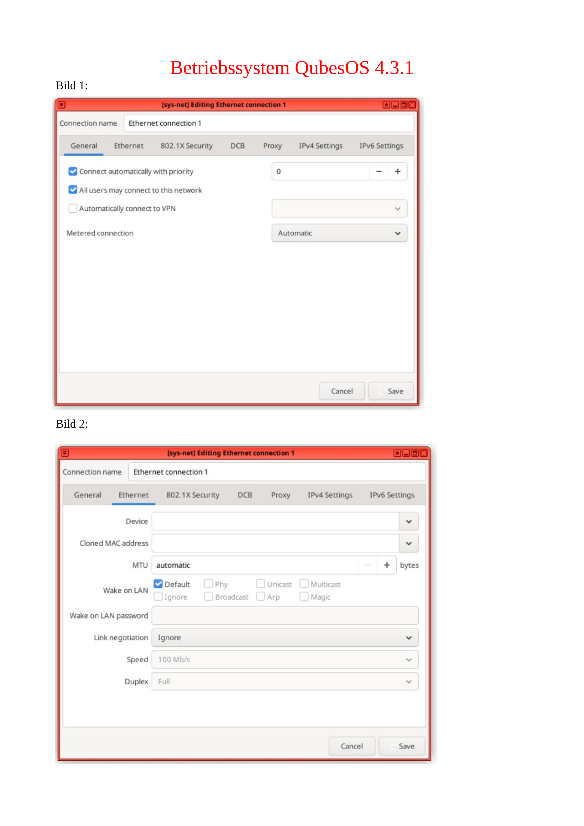Click Save button in Bild 1 dialog
584x826 pixels.
[391, 391]
